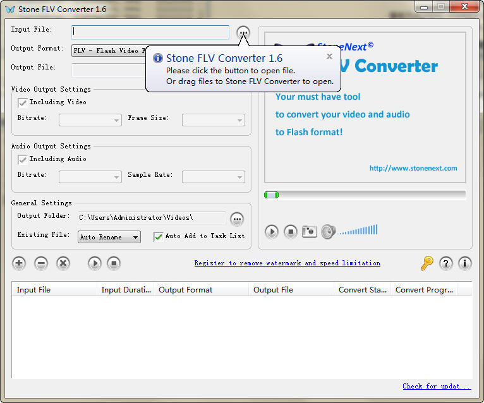Click the clear all tasks X icon
This screenshot has height=403, width=484.
(x=63, y=263)
